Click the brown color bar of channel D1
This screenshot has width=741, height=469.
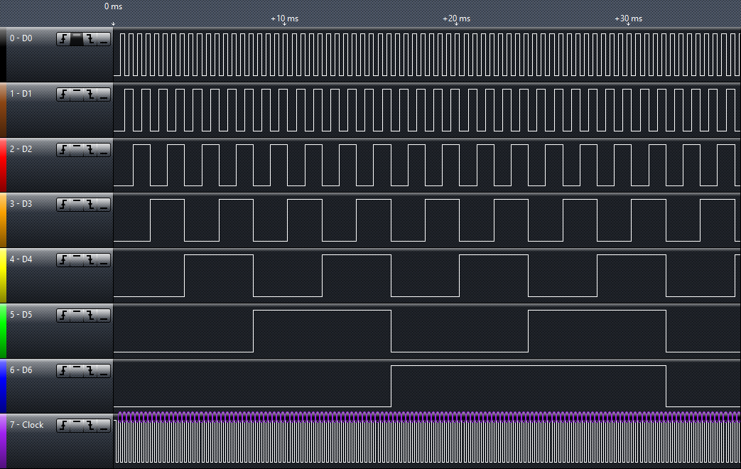3,110
